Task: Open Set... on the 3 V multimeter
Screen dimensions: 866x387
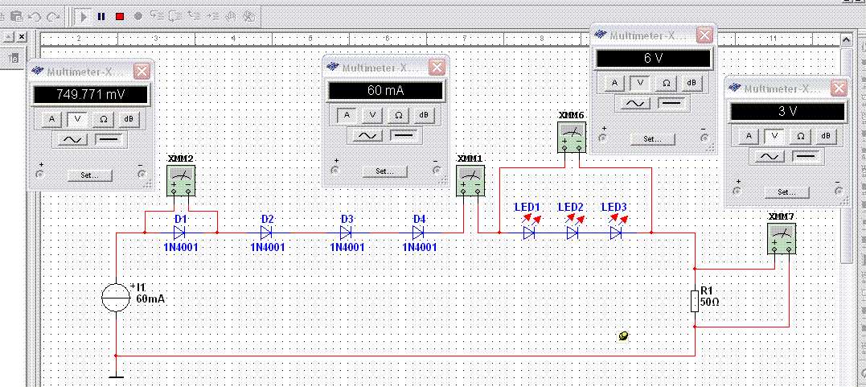Action: (x=787, y=192)
